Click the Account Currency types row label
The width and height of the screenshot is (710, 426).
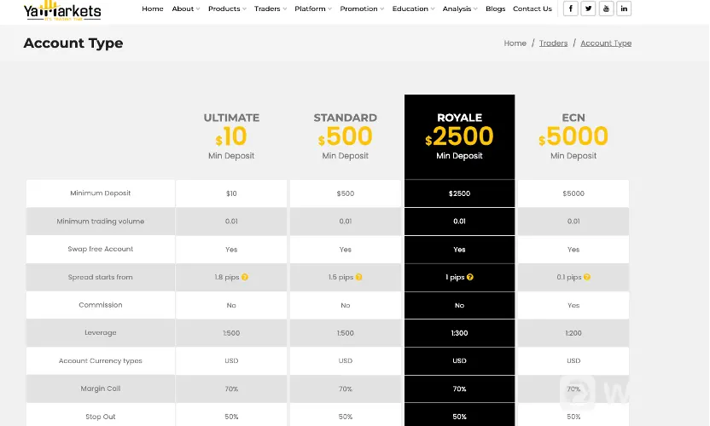(x=101, y=361)
